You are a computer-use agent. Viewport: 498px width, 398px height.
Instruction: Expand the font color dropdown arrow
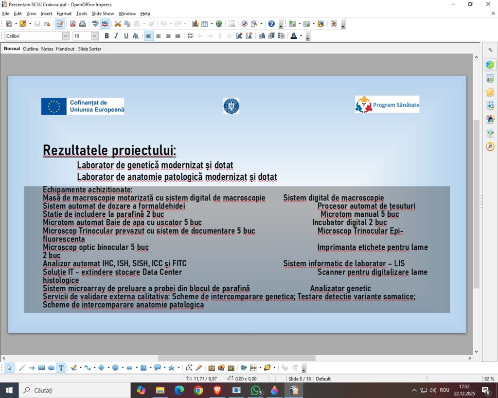301,36
